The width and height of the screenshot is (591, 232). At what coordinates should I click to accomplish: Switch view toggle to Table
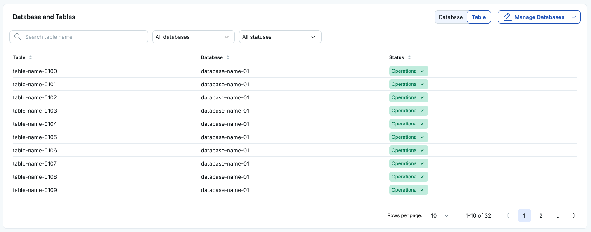click(x=479, y=17)
